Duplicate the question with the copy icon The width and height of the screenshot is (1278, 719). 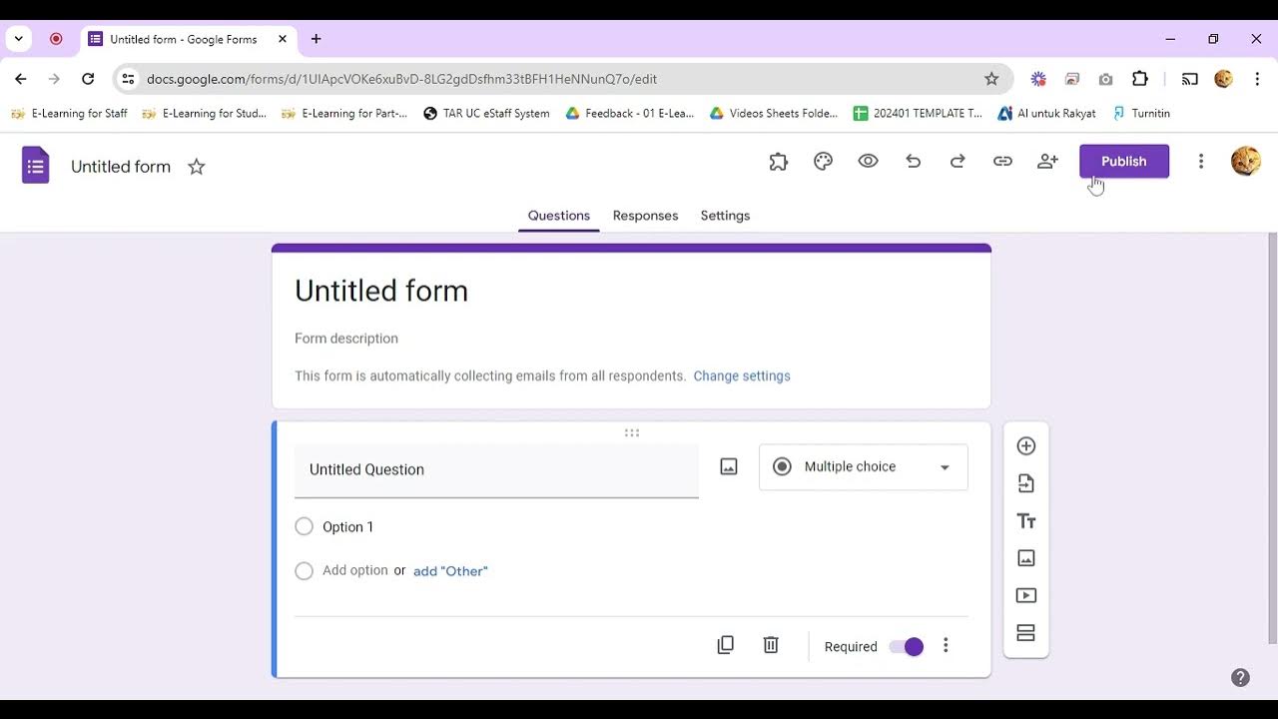coord(726,645)
